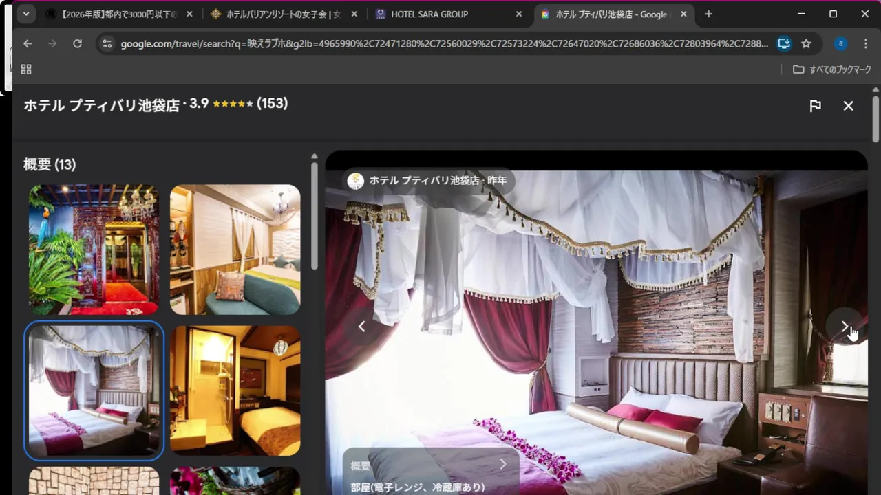Click the thumbnail list scrollbar
The image size is (881, 495).
coord(315,216)
